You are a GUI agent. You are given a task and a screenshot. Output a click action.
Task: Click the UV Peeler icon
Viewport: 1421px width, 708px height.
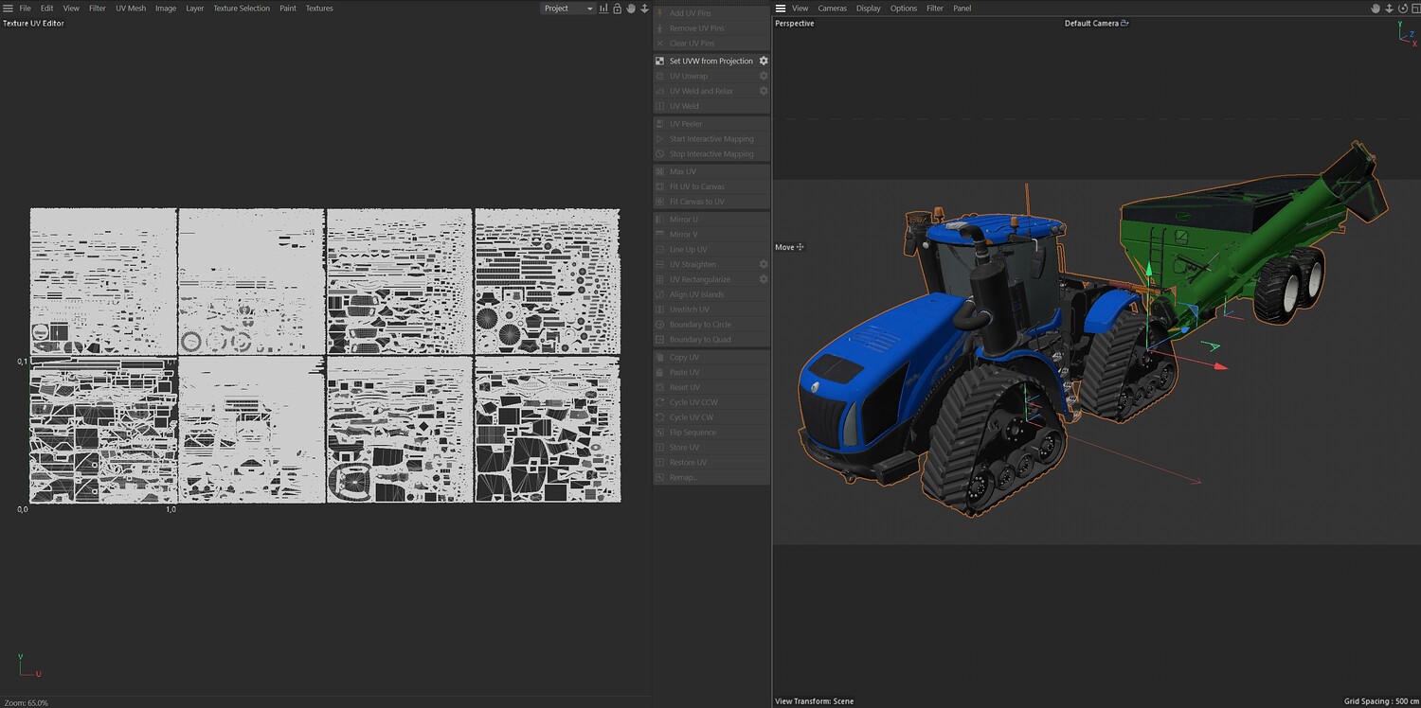660,124
